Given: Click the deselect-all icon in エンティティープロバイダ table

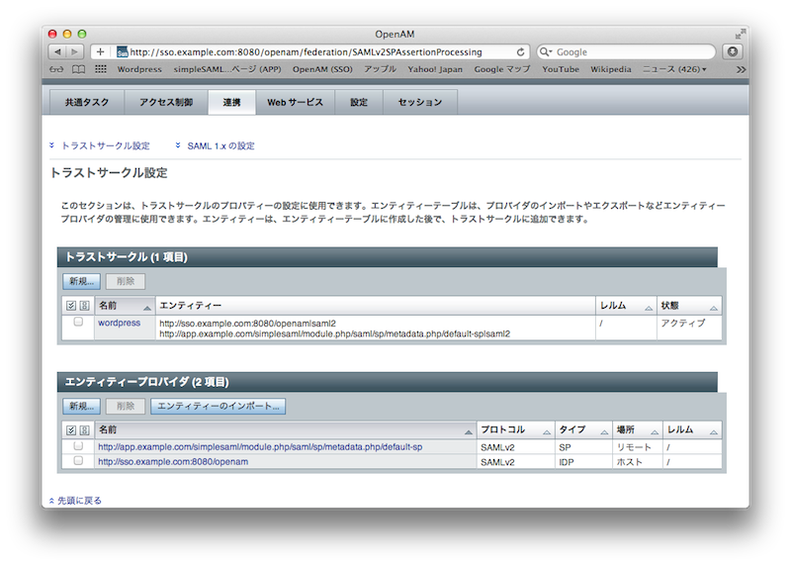Looking at the screenshot, I should [x=84, y=430].
